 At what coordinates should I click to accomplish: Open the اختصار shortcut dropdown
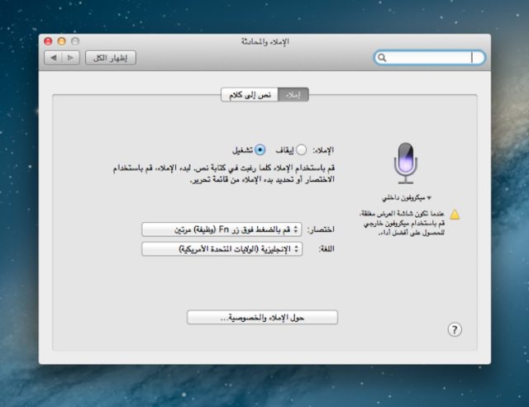point(222,229)
